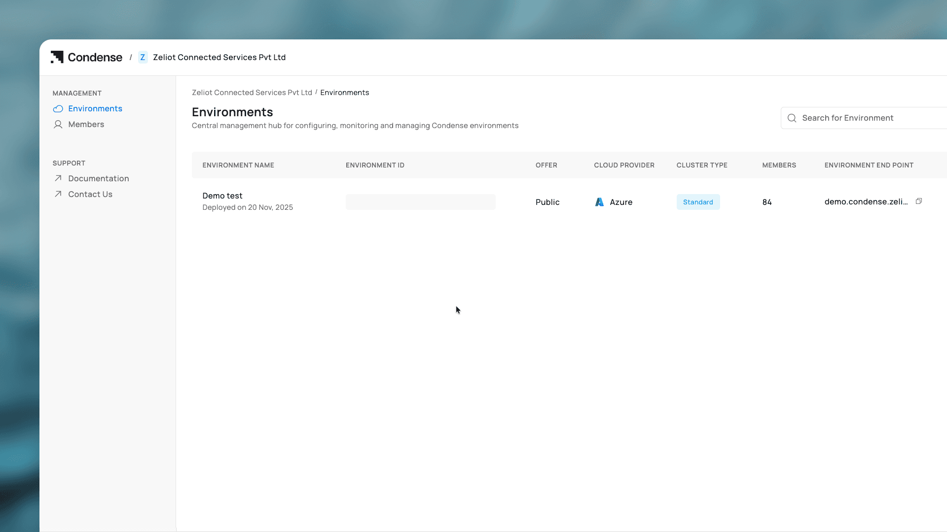Copy the environment endpoint with copy icon

click(919, 201)
